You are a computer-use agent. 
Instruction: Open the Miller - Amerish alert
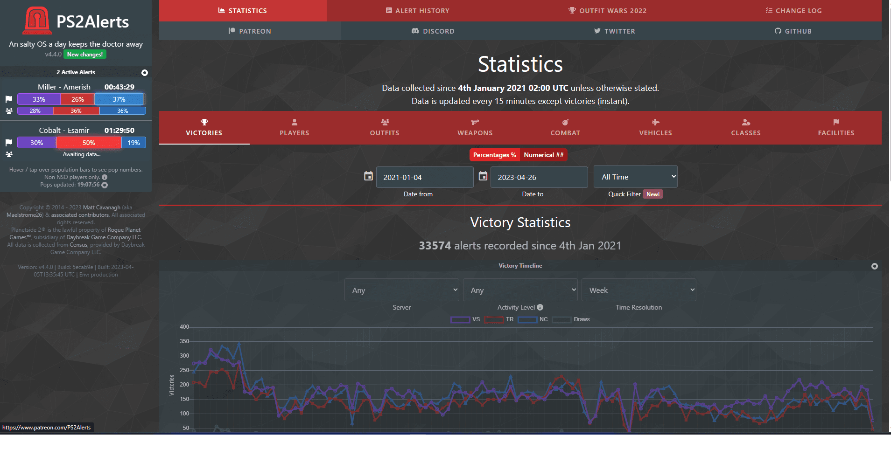point(64,87)
